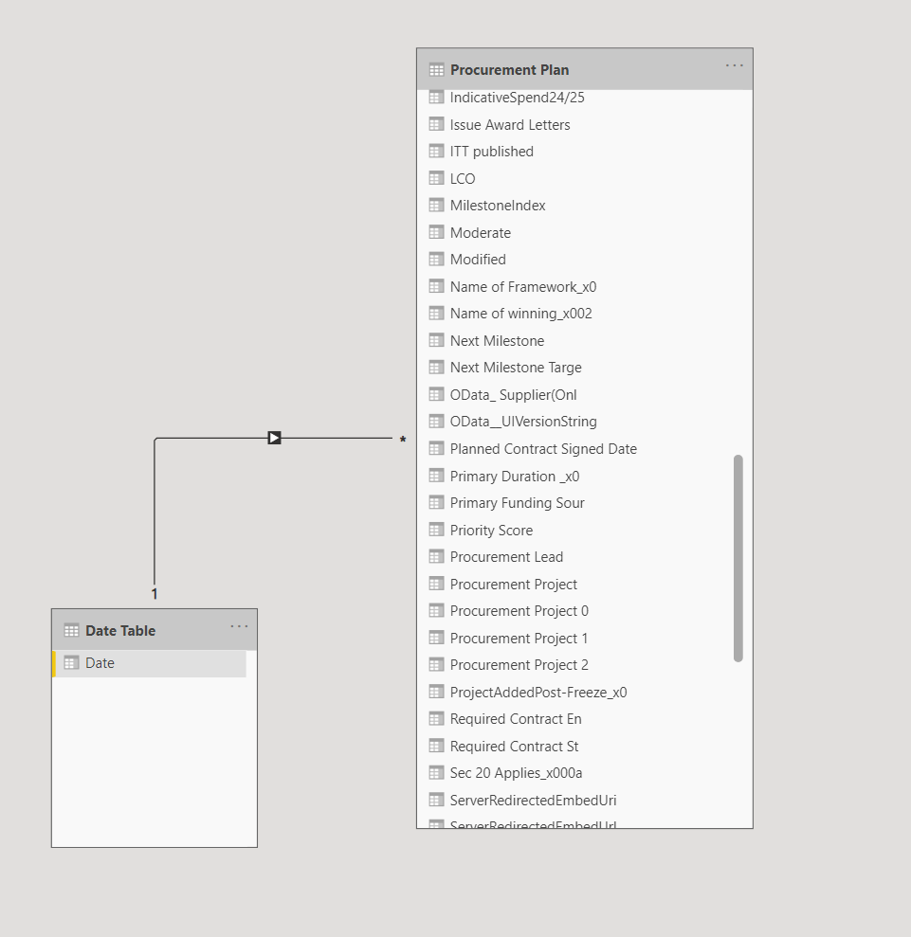Select the Next Milestone field
Viewport: 911px width, 937px height.
point(497,341)
